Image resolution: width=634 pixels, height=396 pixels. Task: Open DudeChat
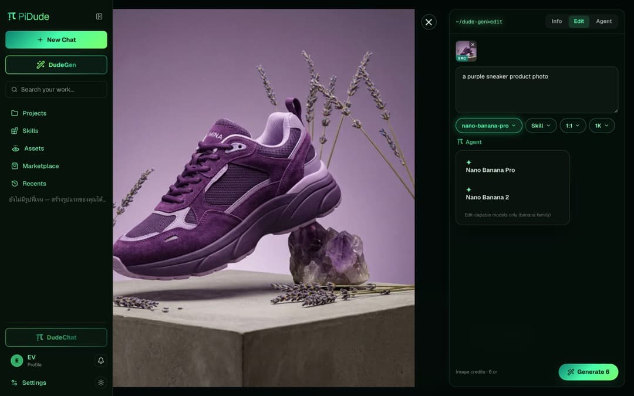[56, 337]
